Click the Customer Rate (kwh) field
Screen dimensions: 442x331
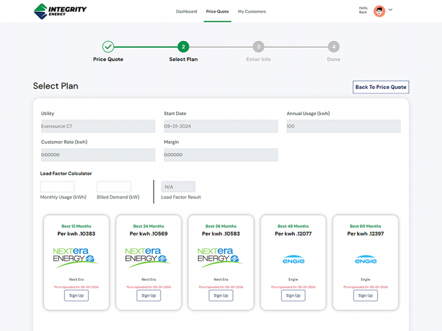pos(98,155)
